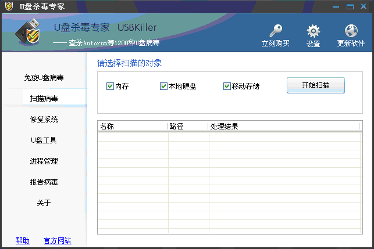
Task: Open the 免疫U盘病毒 sidebar tab
Action: click(44, 77)
